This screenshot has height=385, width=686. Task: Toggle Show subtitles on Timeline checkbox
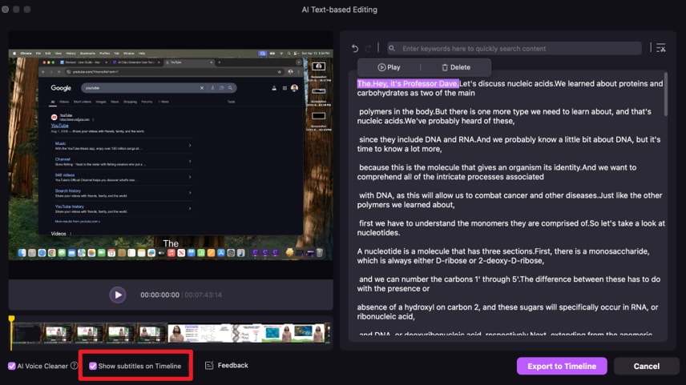(93, 366)
